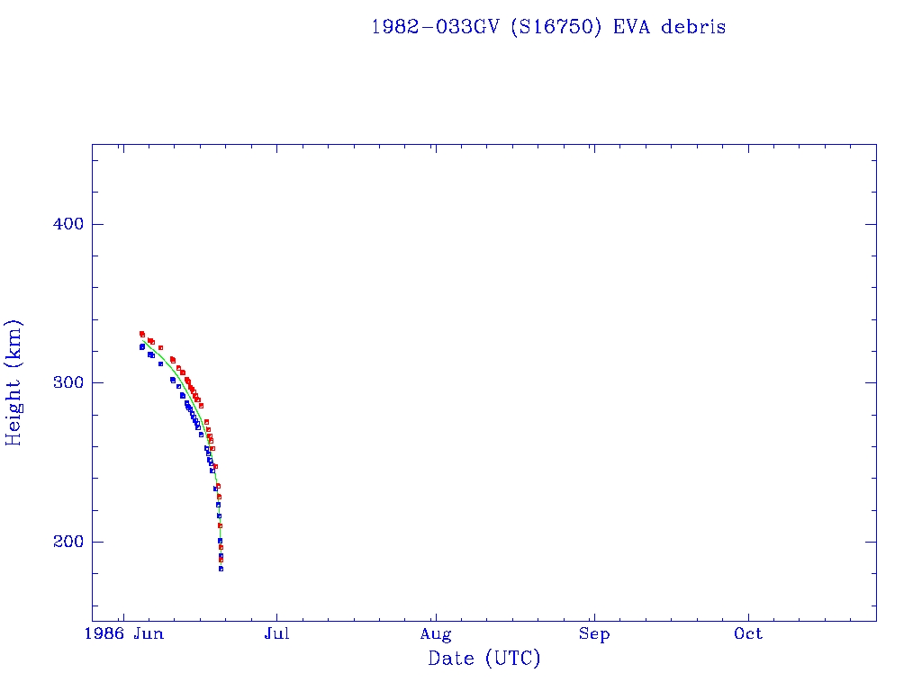
Task: Click the "Jun" month label on date axis
Action: (x=149, y=634)
